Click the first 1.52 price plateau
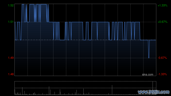This screenshot has width=171, height=96. pos(23,4)
